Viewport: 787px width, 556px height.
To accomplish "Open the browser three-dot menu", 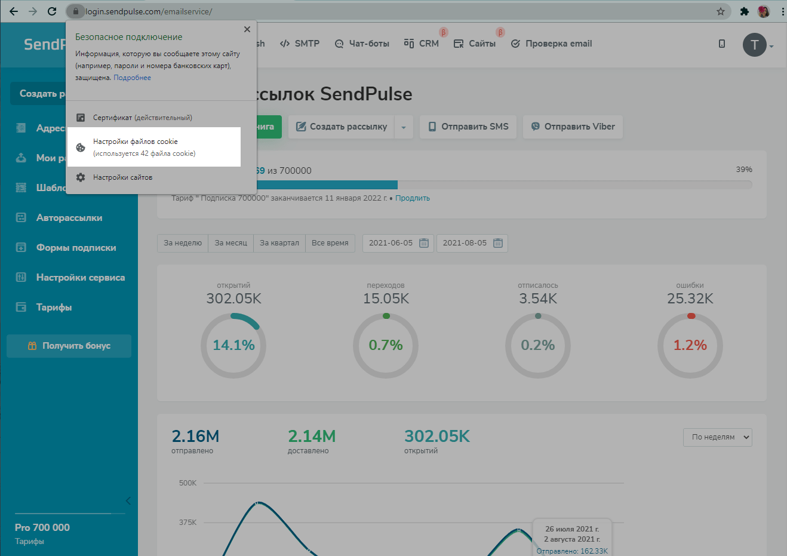I will [x=782, y=11].
